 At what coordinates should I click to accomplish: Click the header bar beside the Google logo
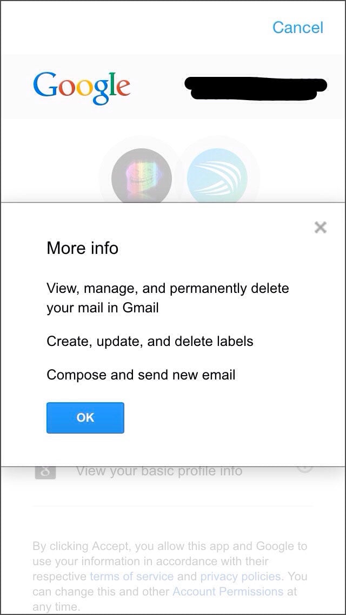[173, 87]
